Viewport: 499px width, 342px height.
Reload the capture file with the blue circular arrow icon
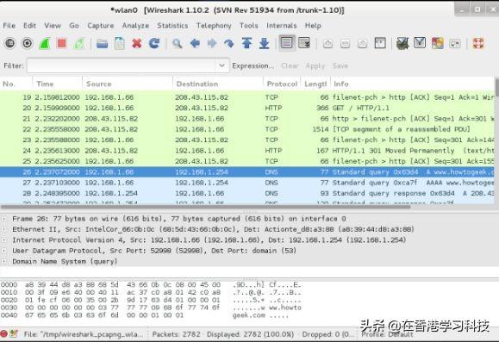[x=154, y=43]
